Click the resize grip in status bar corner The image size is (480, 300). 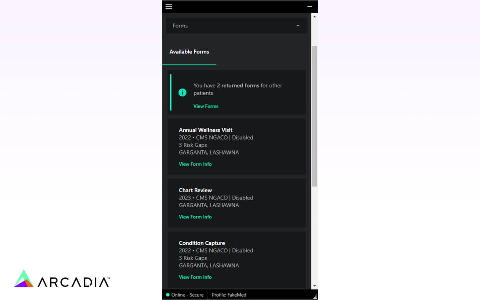pos(315,297)
